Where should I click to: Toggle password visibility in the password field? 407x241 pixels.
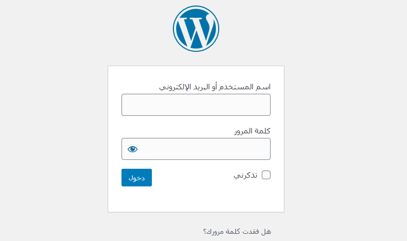pyautogui.click(x=133, y=149)
